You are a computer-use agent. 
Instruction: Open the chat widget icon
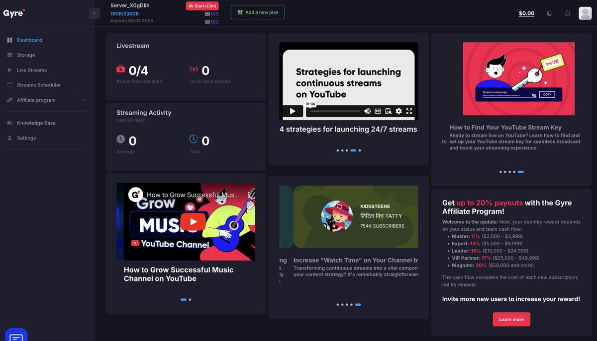pyautogui.click(x=16, y=335)
